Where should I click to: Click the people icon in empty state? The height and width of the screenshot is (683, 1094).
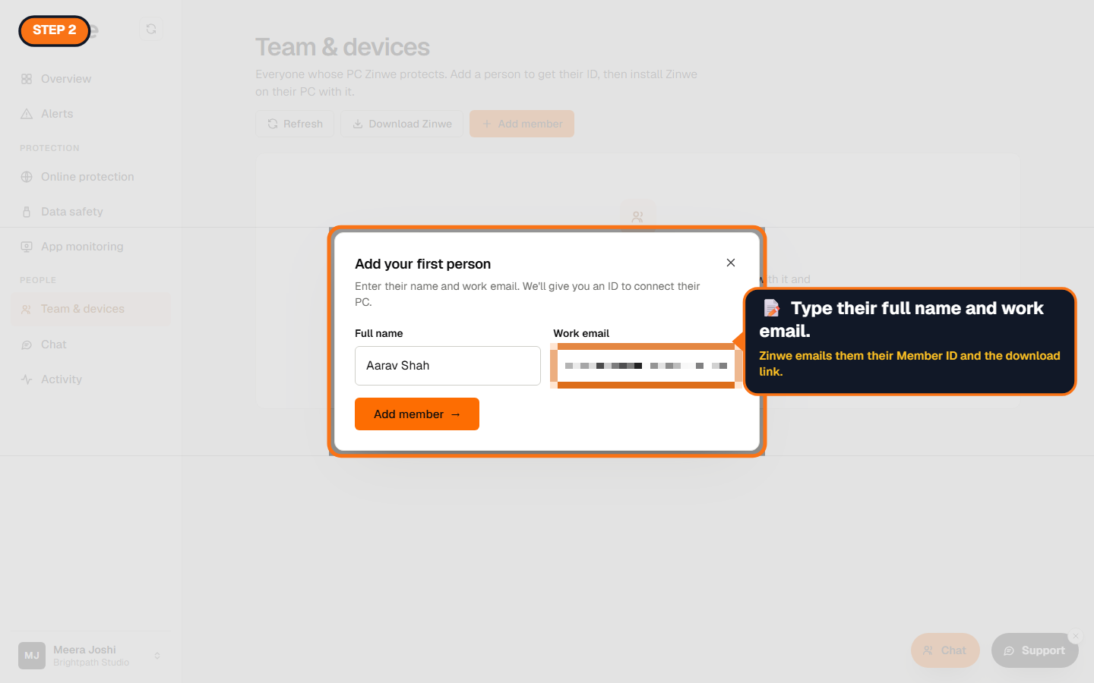(637, 216)
